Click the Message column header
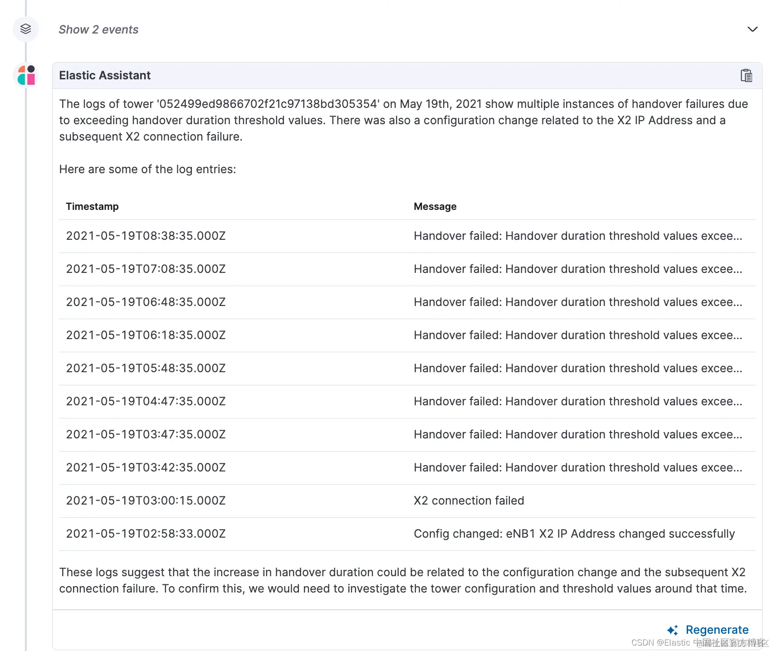Screen dimensions: 772x651 tap(435, 206)
